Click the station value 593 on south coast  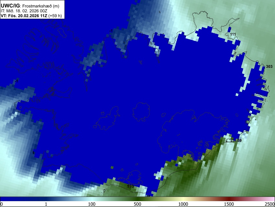click(130, 186)
